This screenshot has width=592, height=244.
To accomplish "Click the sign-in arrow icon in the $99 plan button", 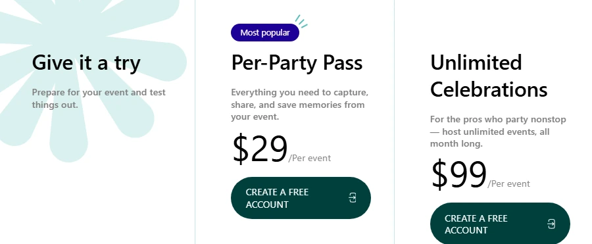I will click(551, 224).
